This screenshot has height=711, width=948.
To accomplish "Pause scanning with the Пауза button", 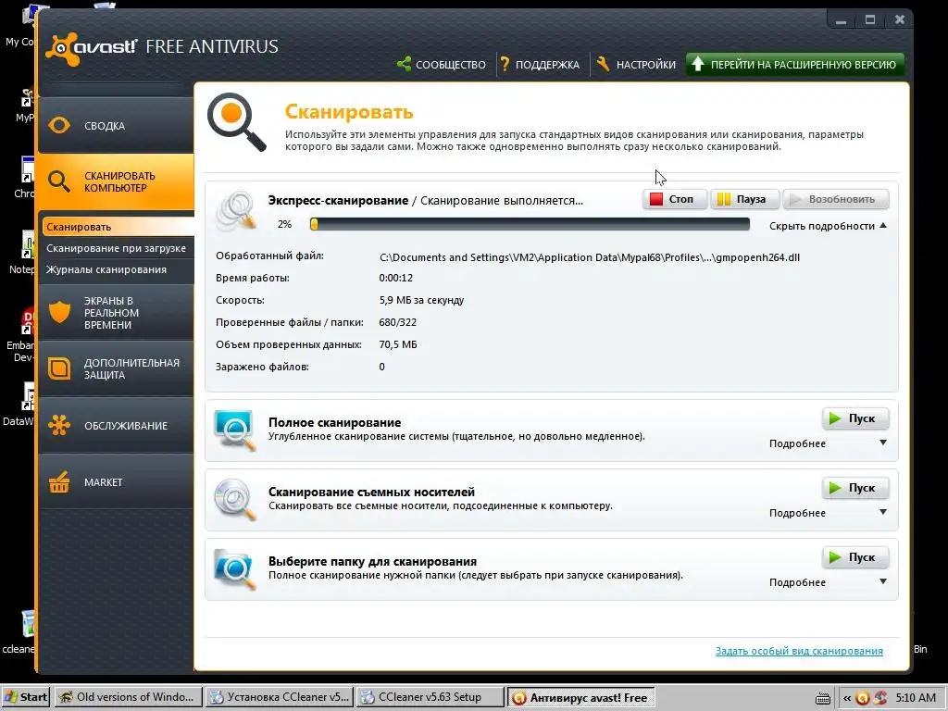I will (745, 199).
